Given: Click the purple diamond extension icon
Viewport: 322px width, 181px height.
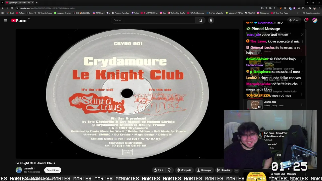Looking at the screenshot, I should [294, 8].
